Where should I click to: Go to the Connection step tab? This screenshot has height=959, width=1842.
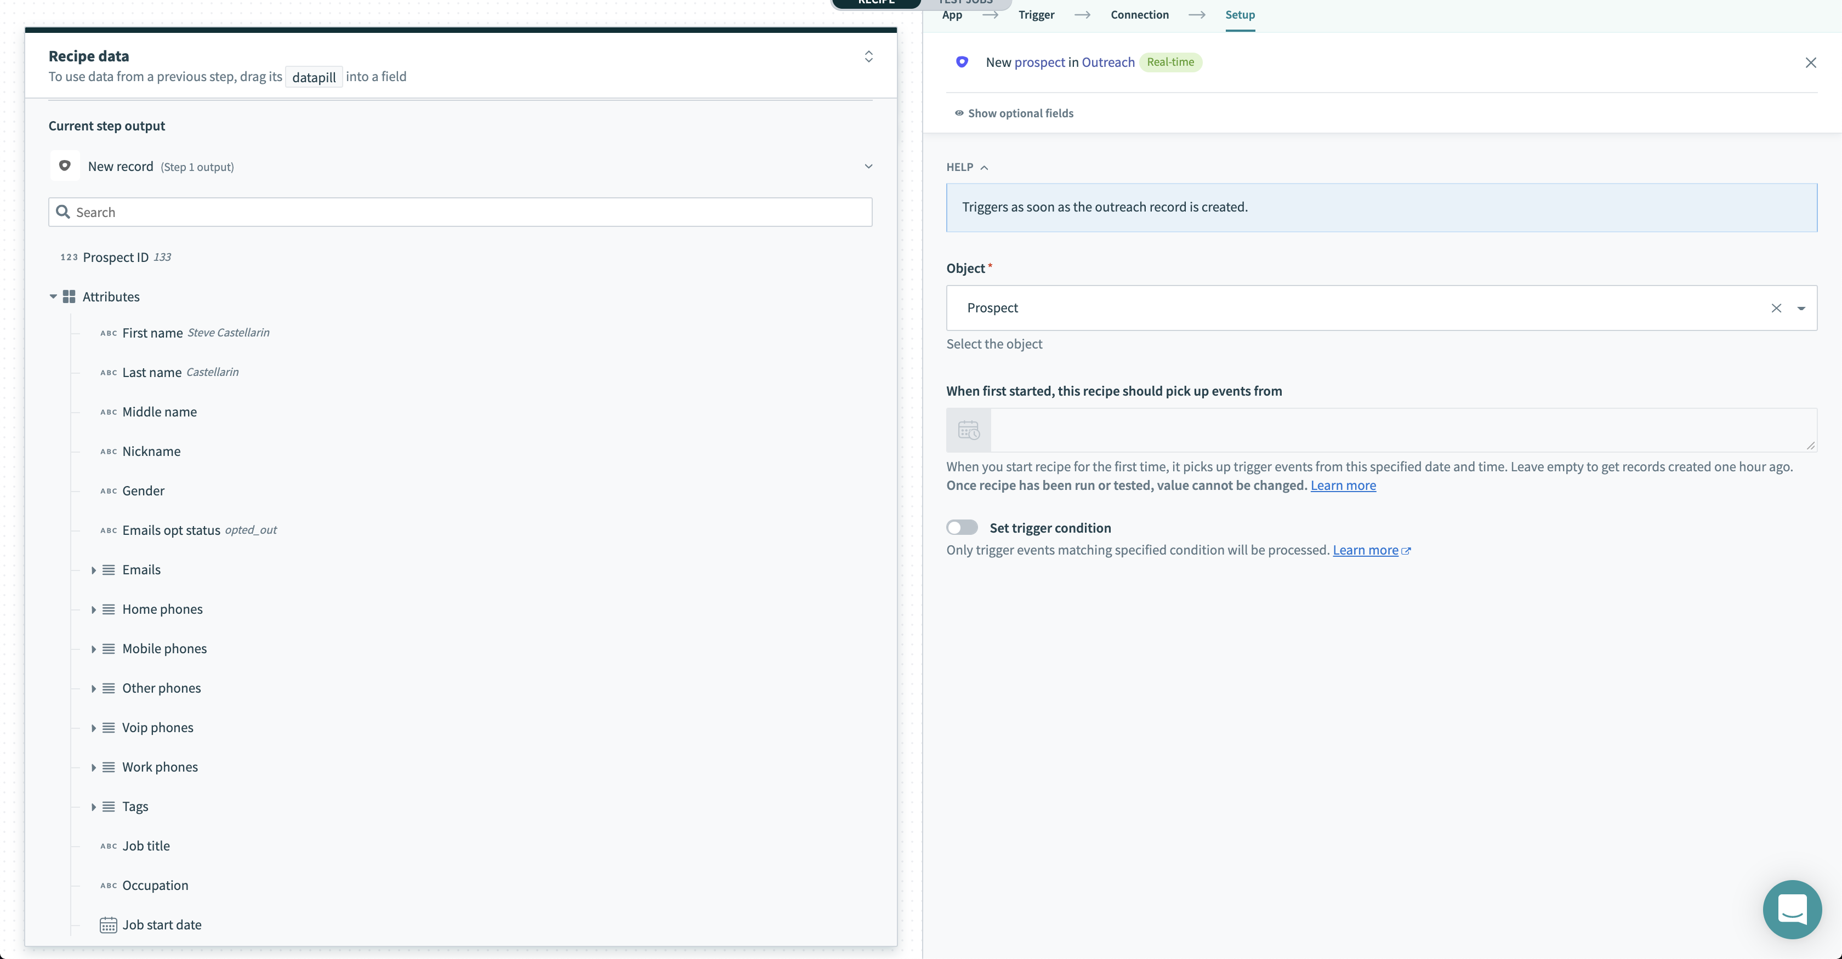[x=1139, y=15]
